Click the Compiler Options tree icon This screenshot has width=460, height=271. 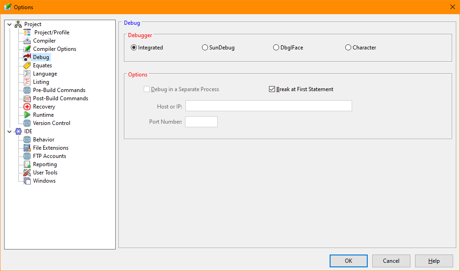click(27, 49)
